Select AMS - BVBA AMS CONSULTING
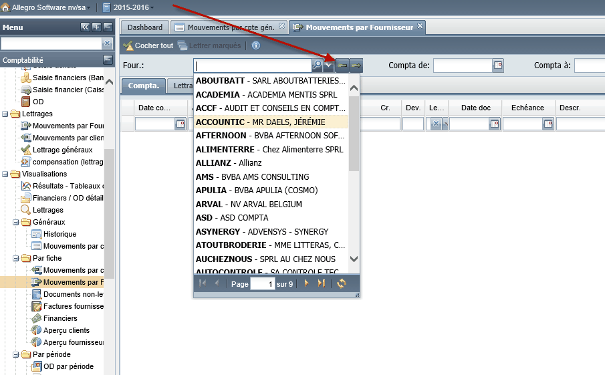605x375 pixels. [271, 176]
